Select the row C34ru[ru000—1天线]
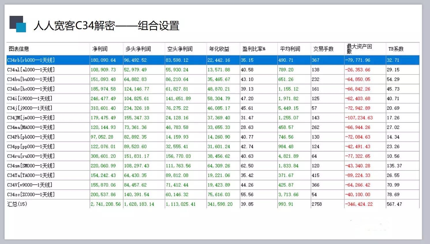The height and width of the screenshot is (244, 430). [213, 156]
